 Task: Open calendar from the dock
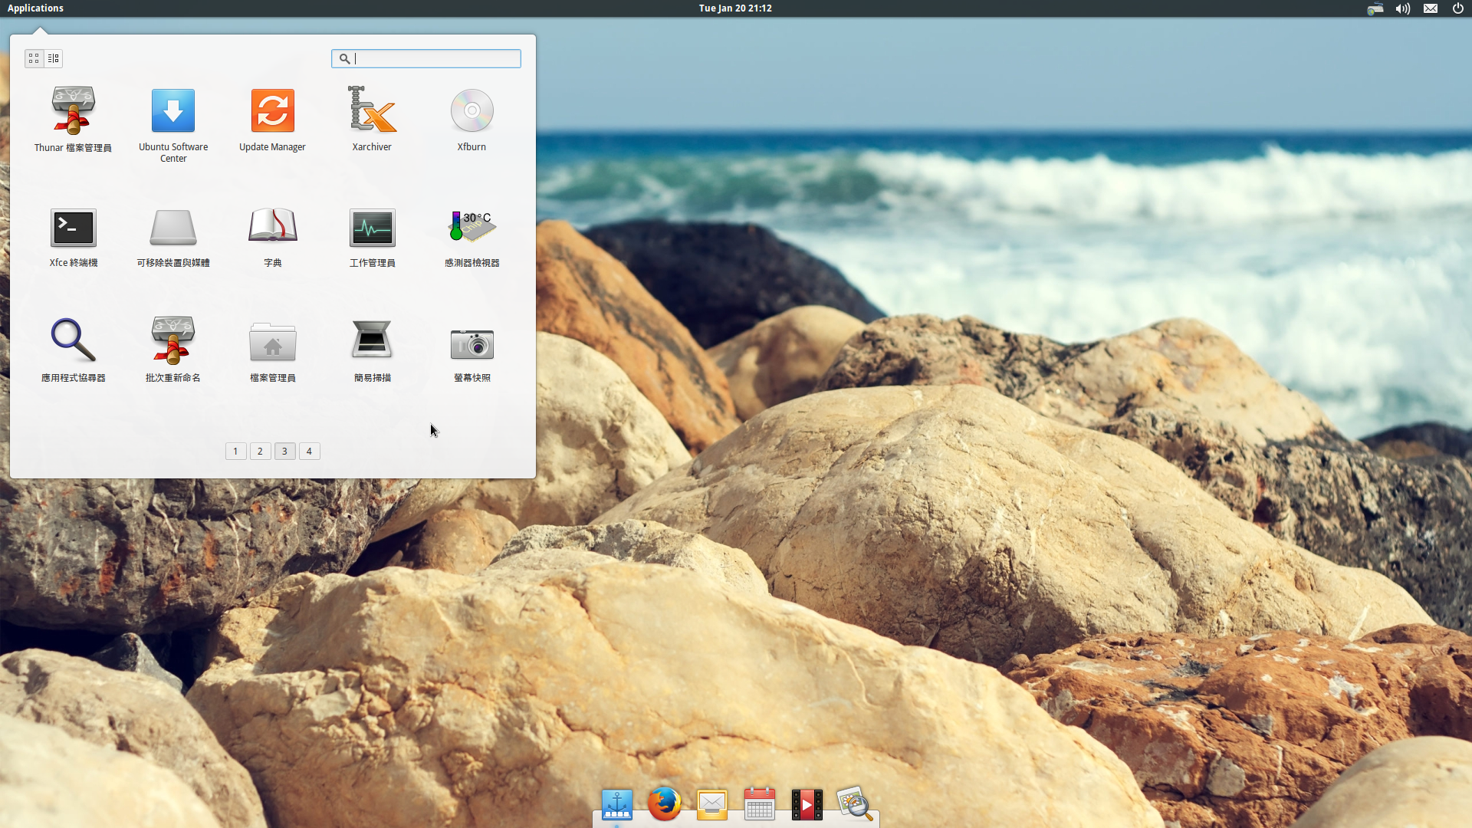[x=760, y=803]
